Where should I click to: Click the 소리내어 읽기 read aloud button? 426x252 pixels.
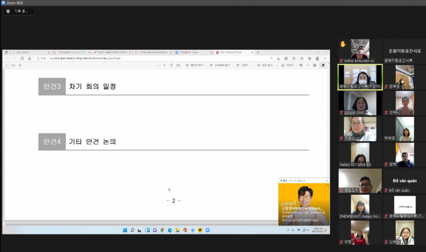coord(221,65)
